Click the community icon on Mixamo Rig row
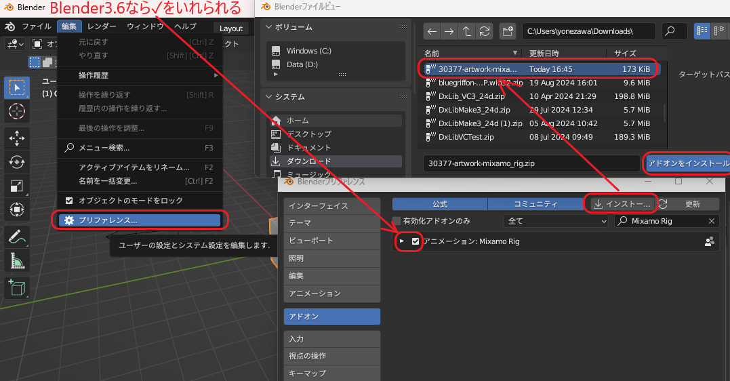This screenshot has height=381, width=730. coord(710,241)
